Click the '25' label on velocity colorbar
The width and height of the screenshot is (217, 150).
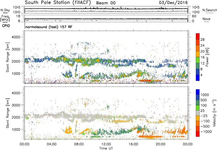coord(202,111)
